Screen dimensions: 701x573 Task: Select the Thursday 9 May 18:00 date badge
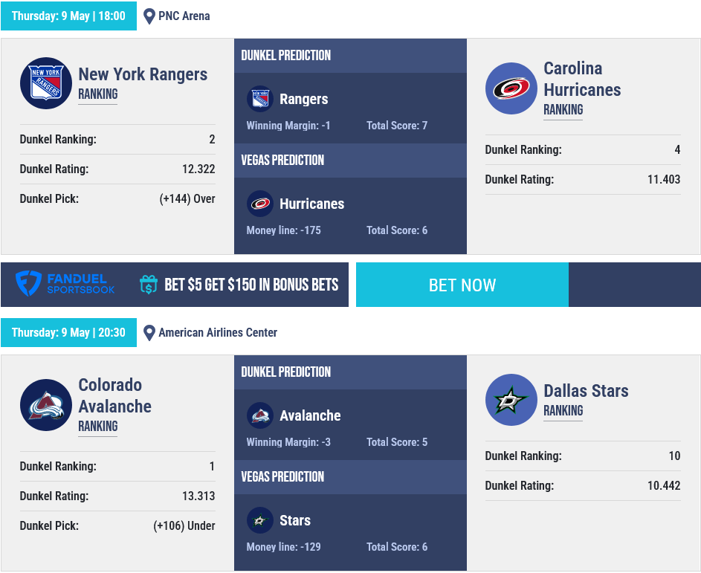[x=68, y=16]
